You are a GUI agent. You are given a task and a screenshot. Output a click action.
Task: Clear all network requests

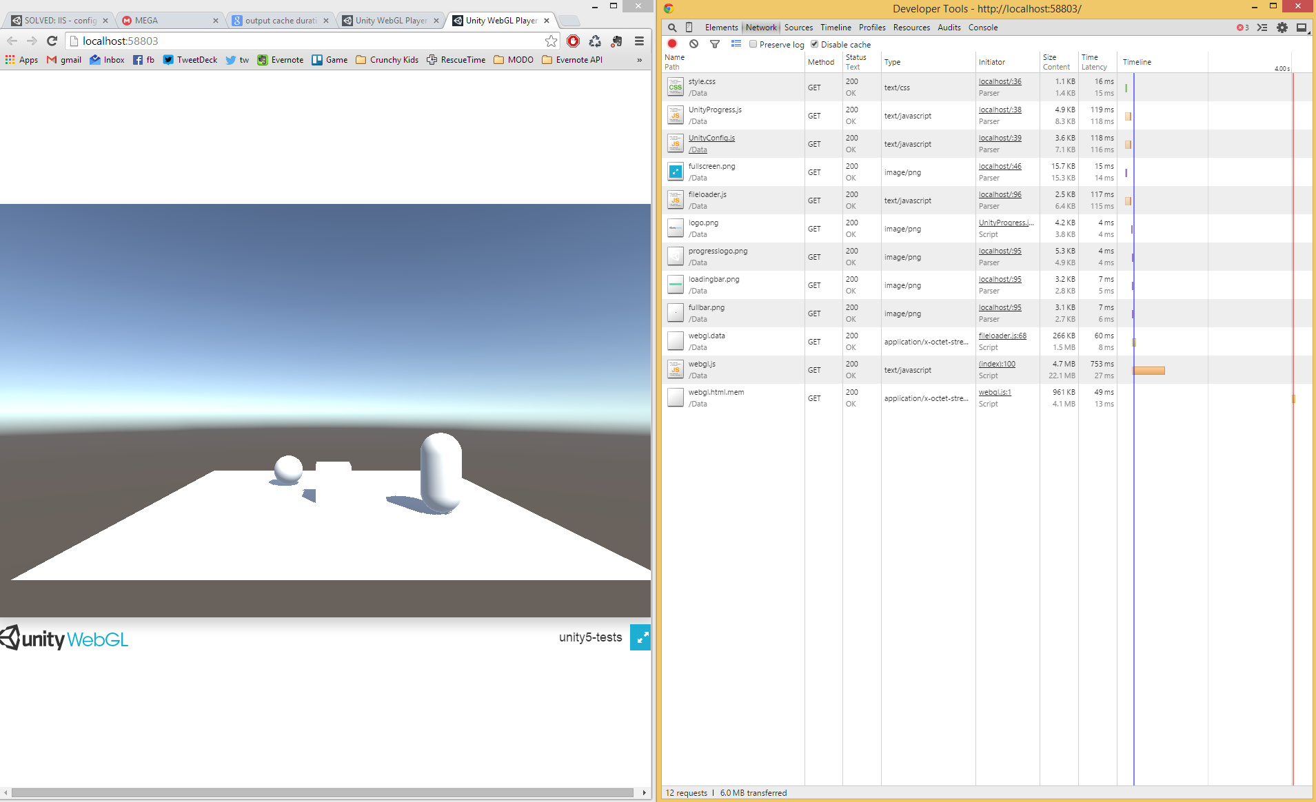tap(694, 44)
